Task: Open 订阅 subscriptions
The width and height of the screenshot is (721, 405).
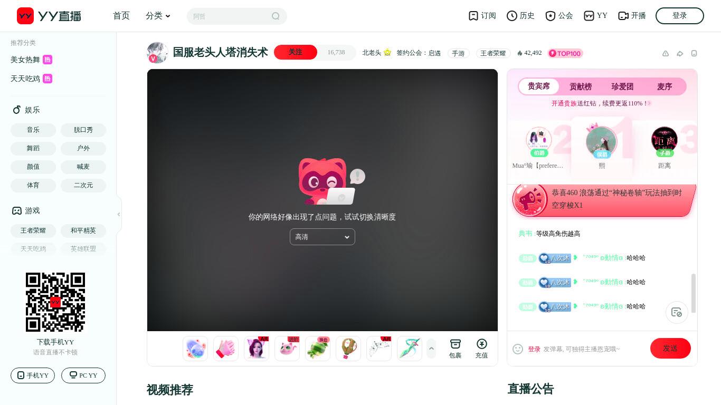Action: point(482,16)
